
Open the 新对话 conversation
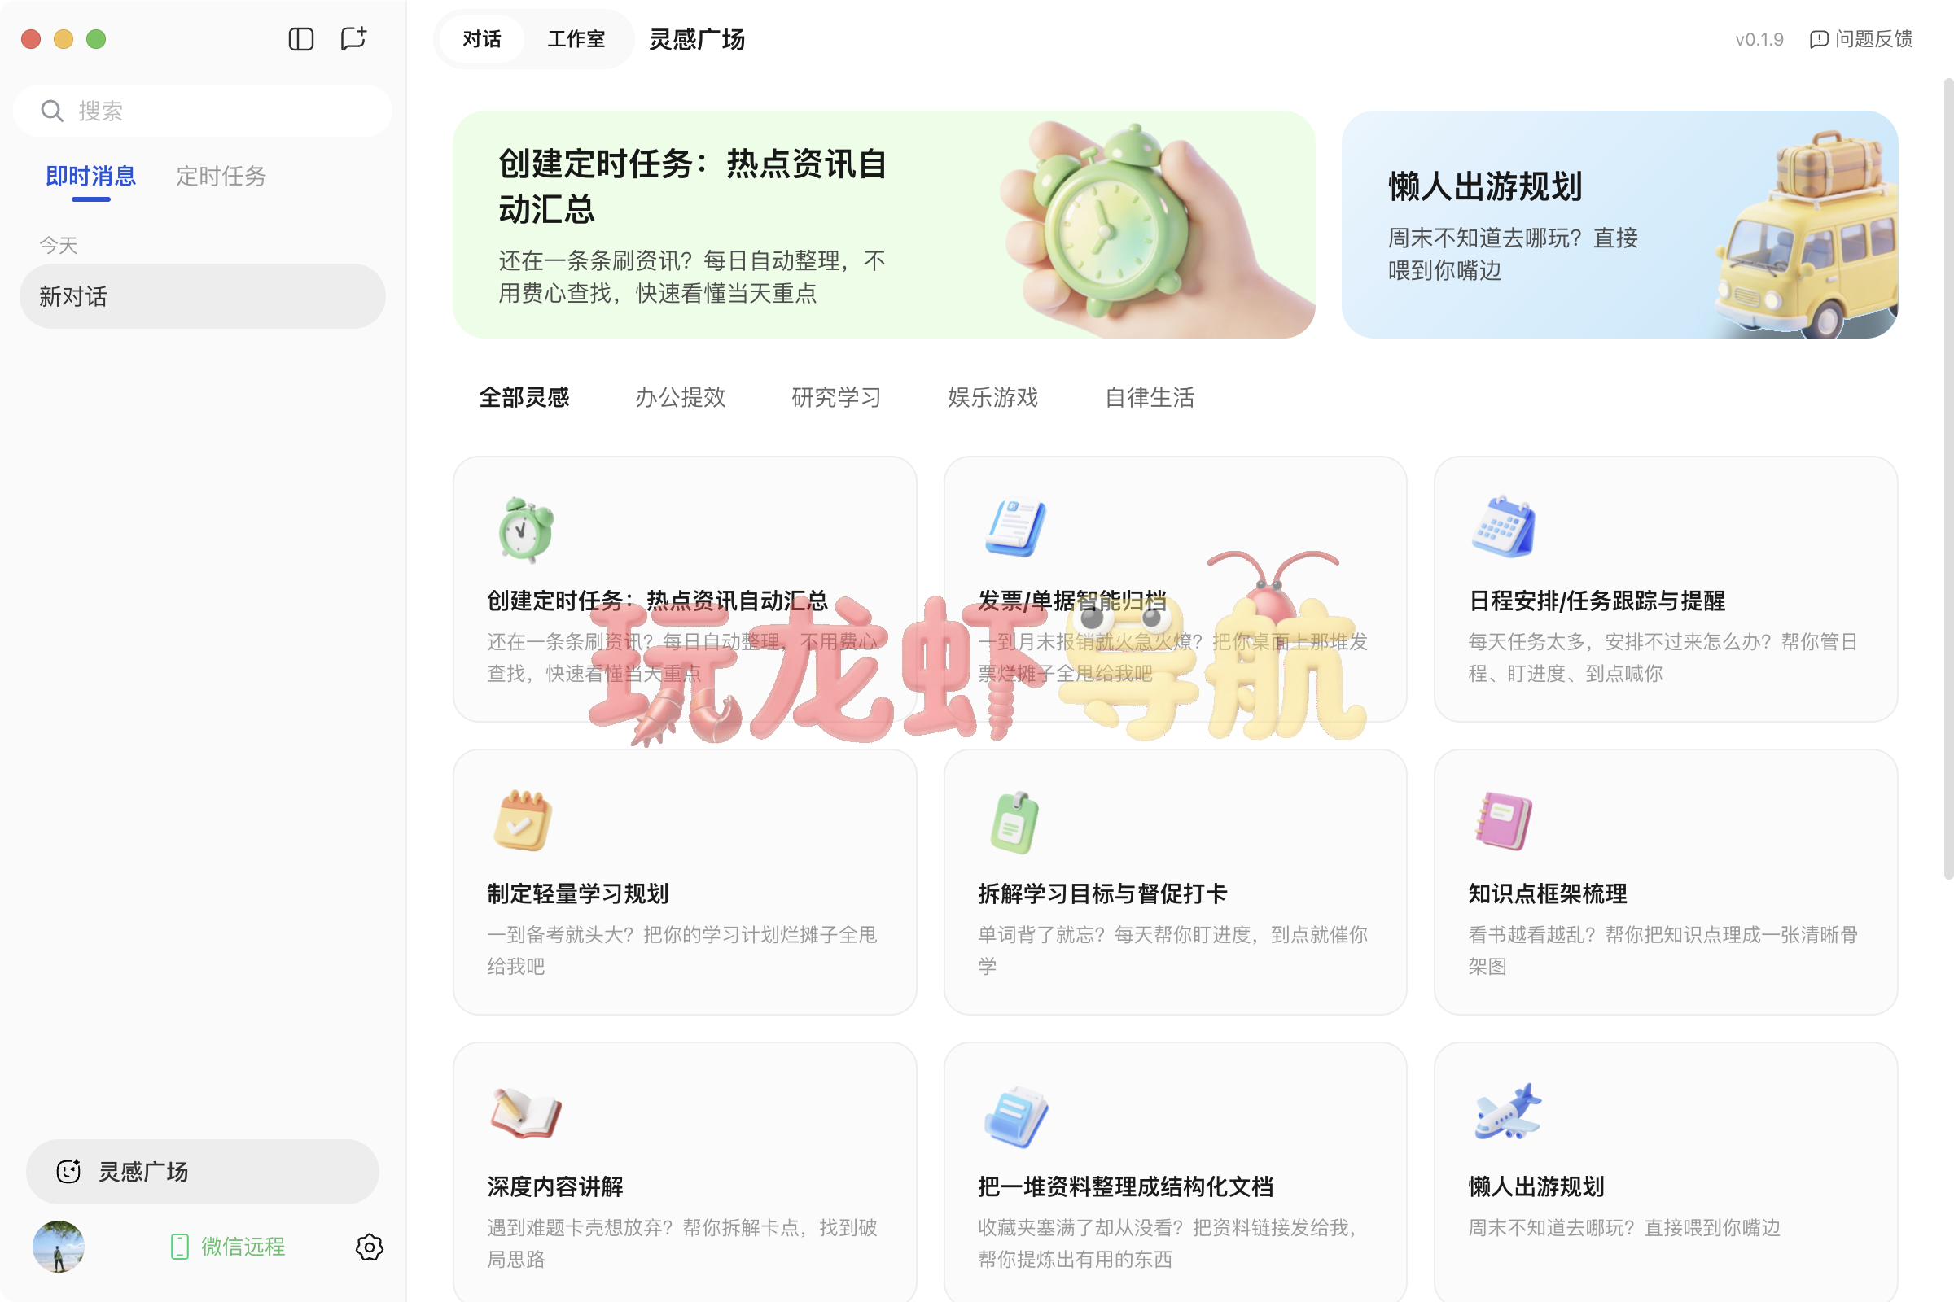click(x=203, y=296)
